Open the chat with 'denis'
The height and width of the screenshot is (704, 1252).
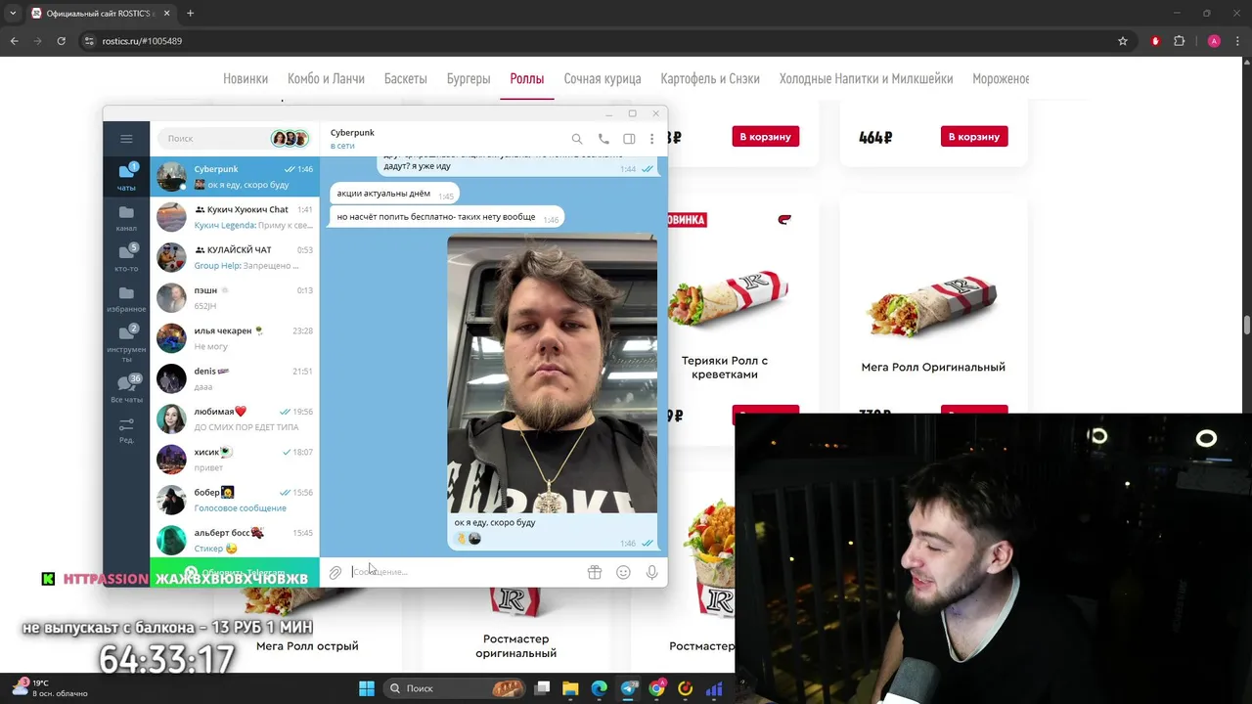(x=235, y=378)
